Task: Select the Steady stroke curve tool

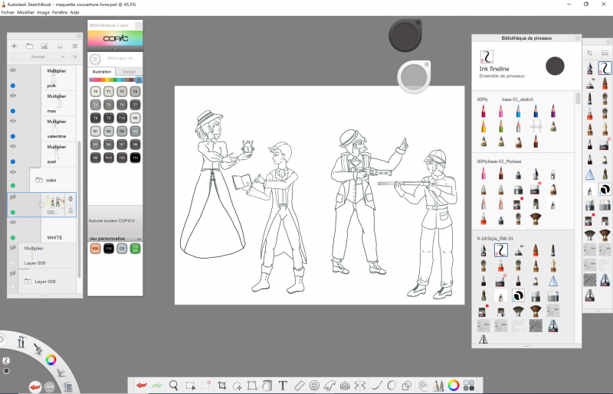Action: 376,386
